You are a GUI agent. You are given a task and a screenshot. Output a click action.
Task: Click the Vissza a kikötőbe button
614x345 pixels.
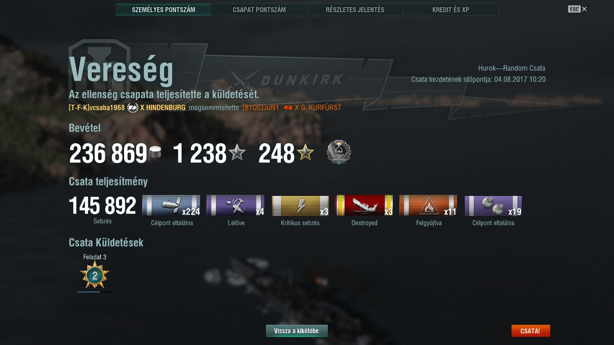pos(297,331)
